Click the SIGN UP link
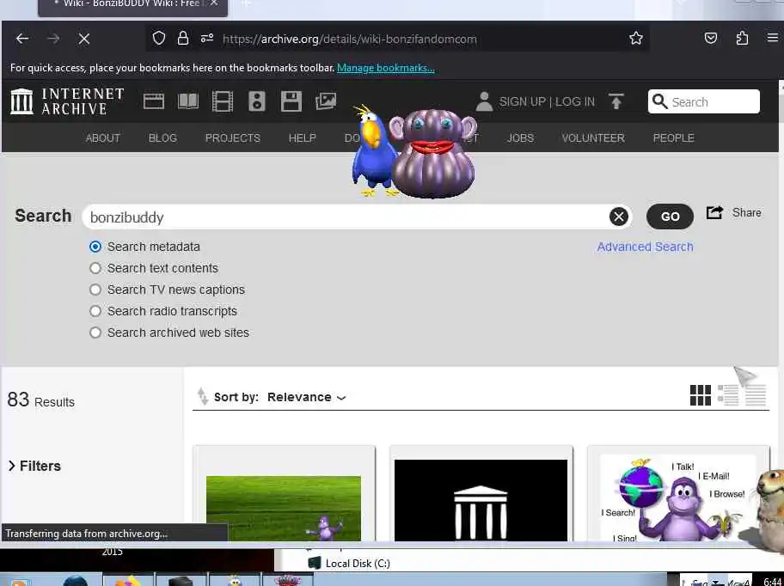 click(522, 102)
